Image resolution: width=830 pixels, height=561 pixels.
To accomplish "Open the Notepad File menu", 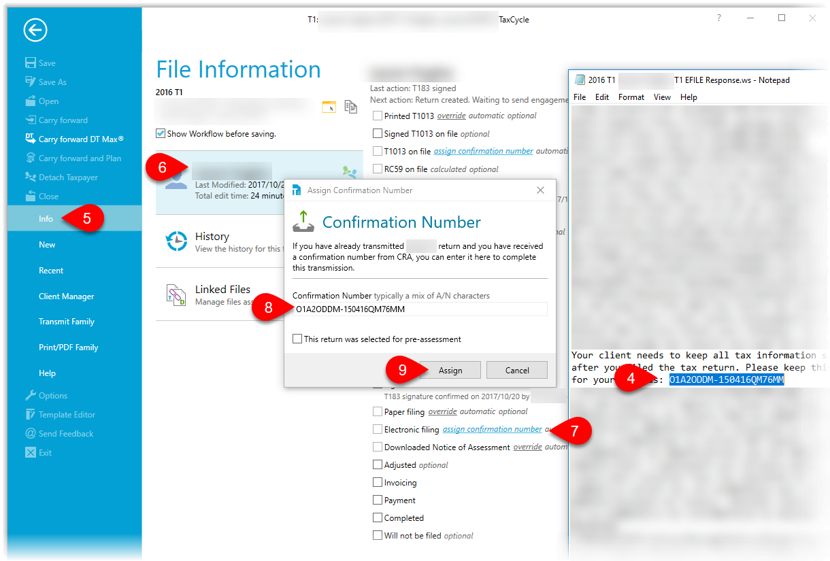I will coord(580,97).
